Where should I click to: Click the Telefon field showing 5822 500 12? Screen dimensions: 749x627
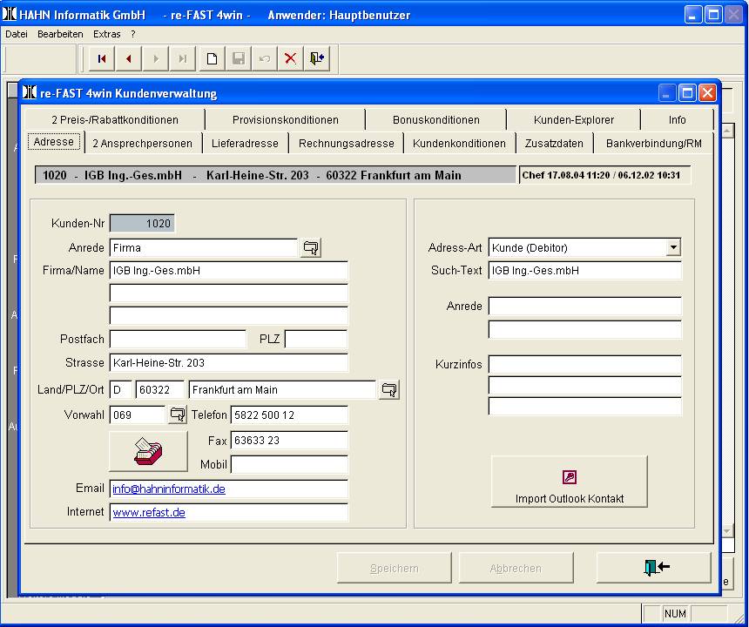coord(289,415)
